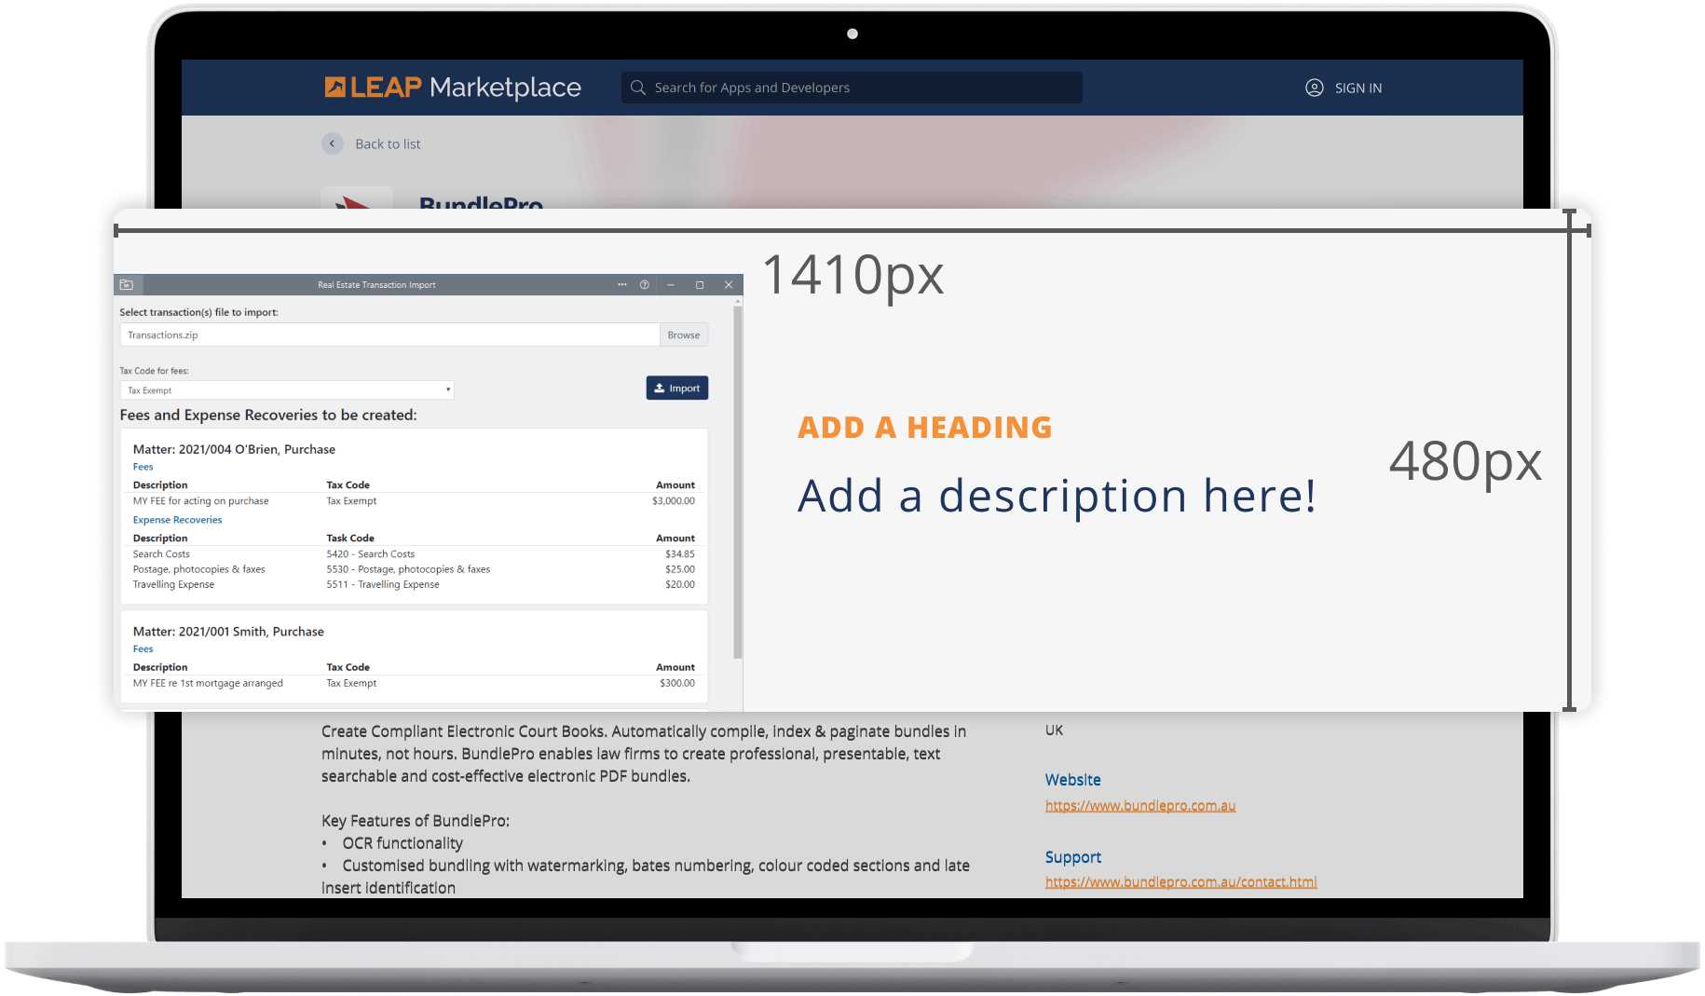Click the Import button
Image resolution: width=1705 pixels, height=996 pixels.
pyautogui.click(x=677, y=389)
